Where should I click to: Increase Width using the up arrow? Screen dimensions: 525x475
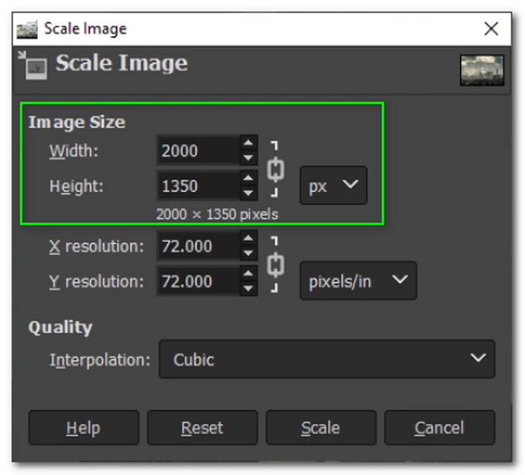click(248, 144)
